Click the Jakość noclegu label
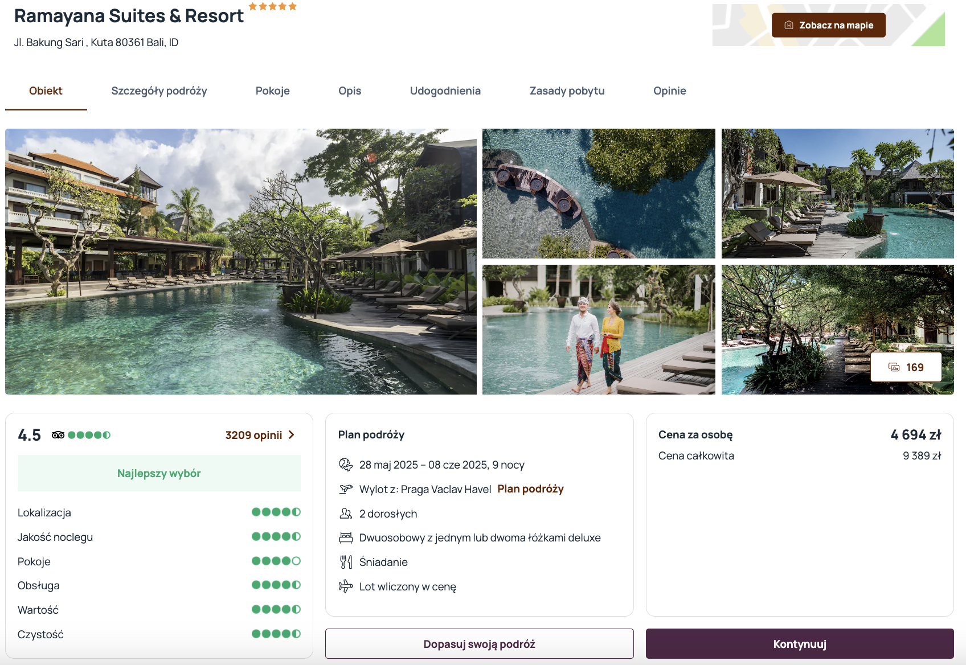 coord(55,537)
